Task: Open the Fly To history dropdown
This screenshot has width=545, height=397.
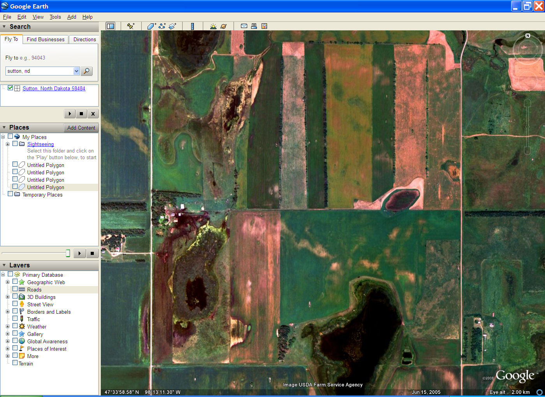Action: 76,71
